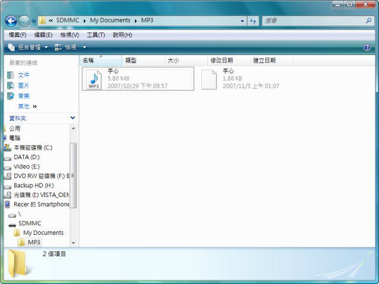Click the 2 個項目 status text

point(54,254)
